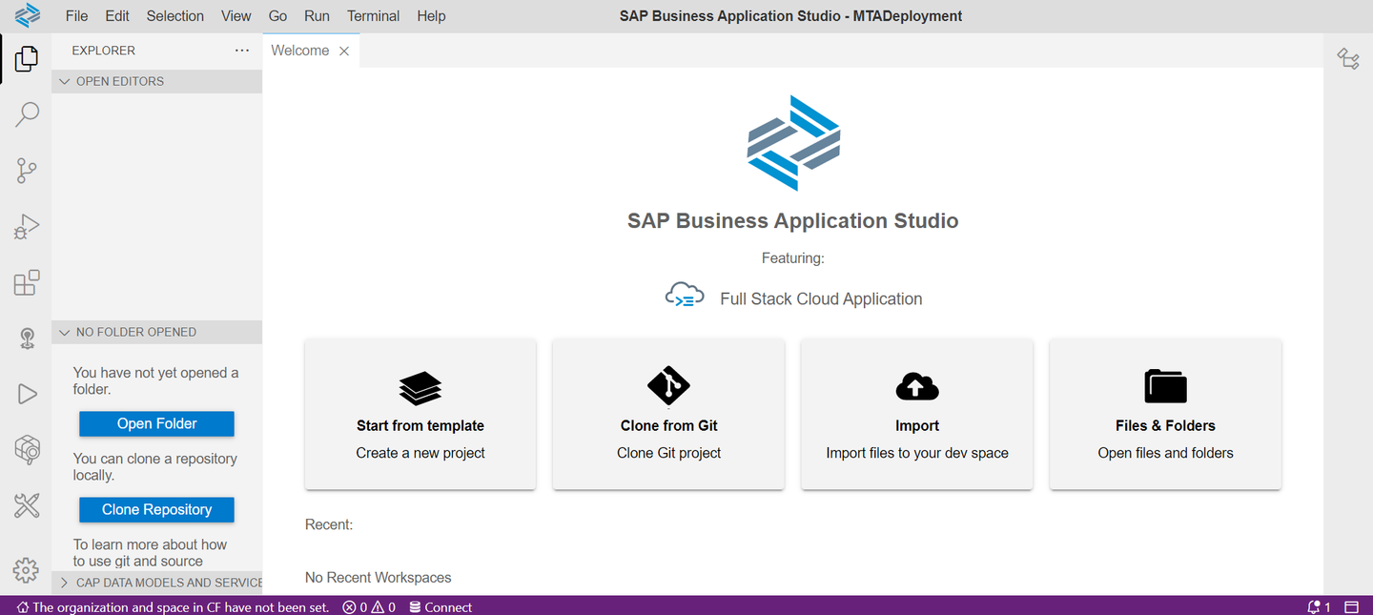
Task: Open the crossed tools icon in sidebar
Action: tap(27, 505)
